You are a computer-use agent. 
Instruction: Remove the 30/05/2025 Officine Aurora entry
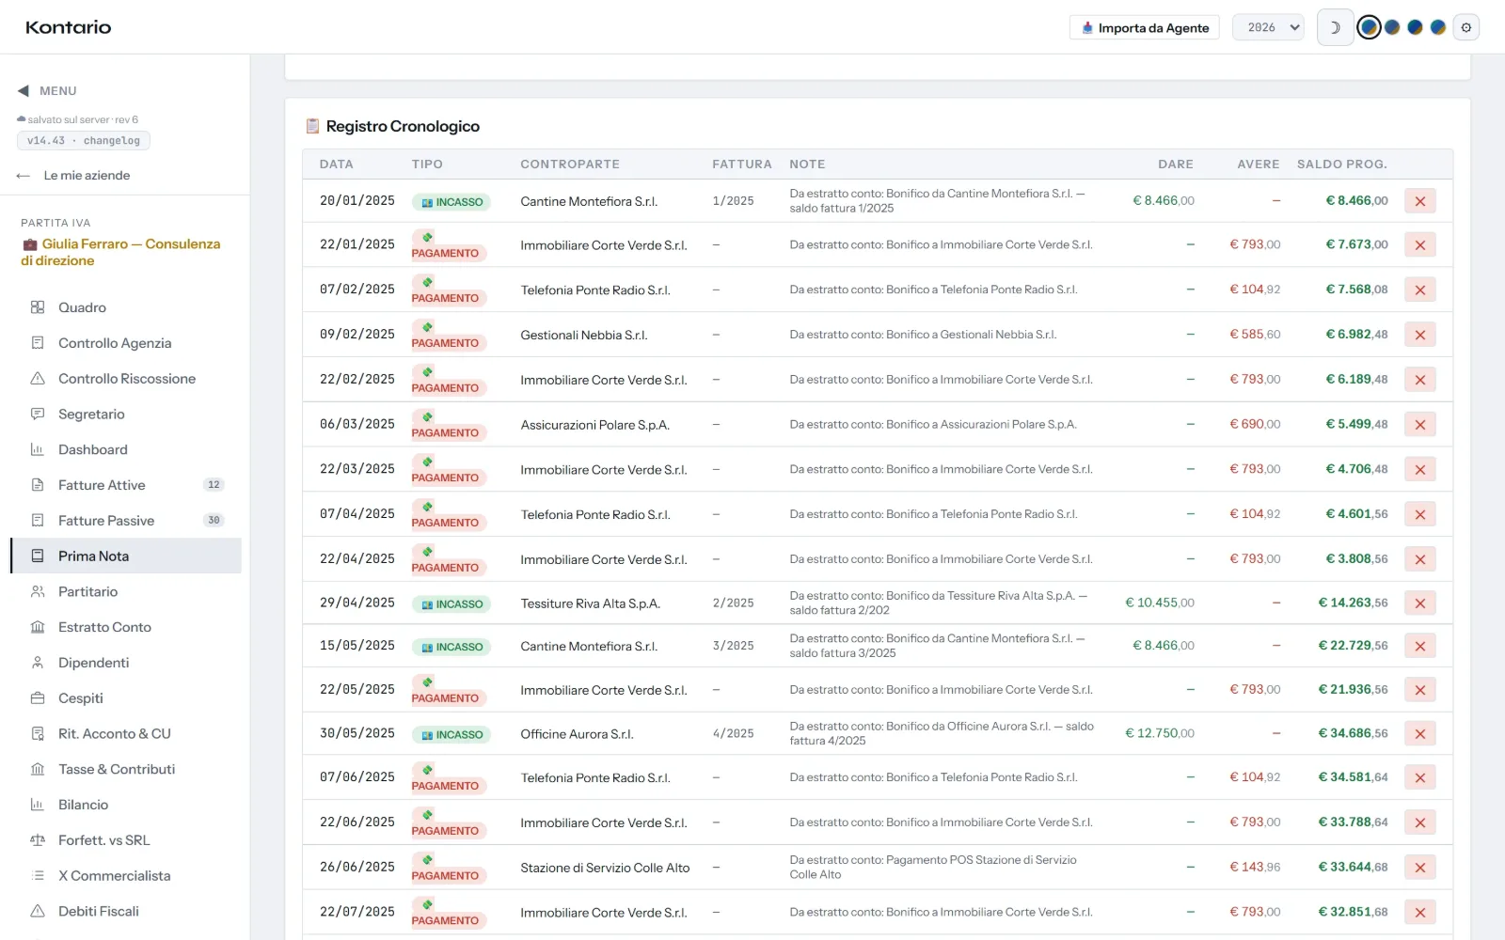pyautogui.click(x=1420, y=734)
